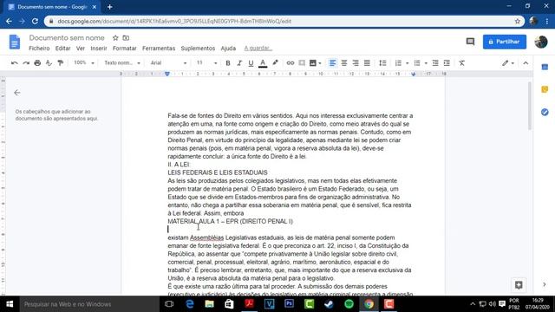Align text to the right
This screenshot has height=312, width=555.
pos(356,63)
